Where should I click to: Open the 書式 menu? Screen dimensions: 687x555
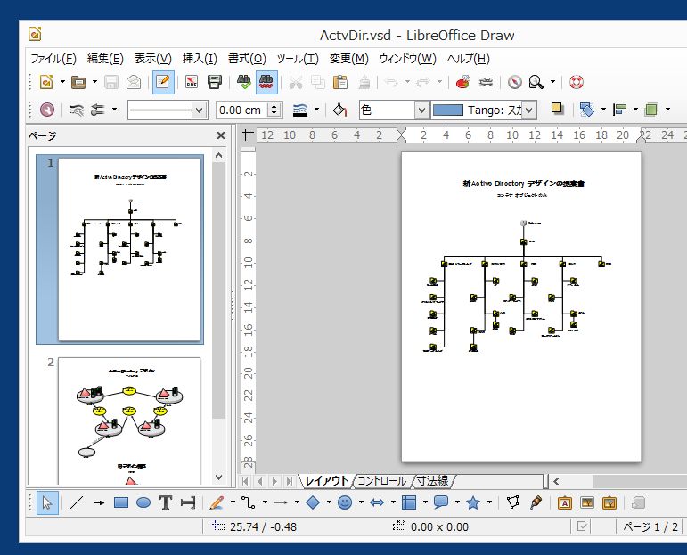247,58
